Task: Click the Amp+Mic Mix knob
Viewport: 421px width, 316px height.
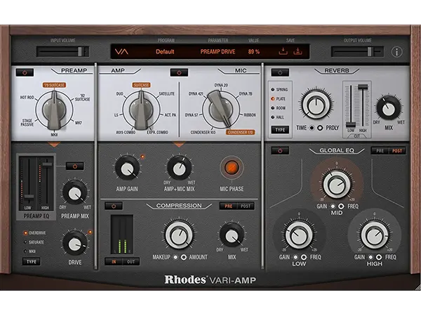Action: [179, 169]
